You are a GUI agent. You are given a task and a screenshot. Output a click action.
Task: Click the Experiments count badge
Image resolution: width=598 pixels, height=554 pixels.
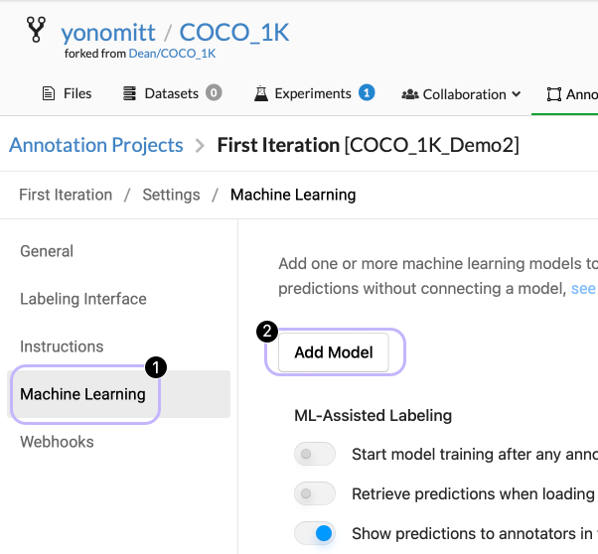[367, 93]
